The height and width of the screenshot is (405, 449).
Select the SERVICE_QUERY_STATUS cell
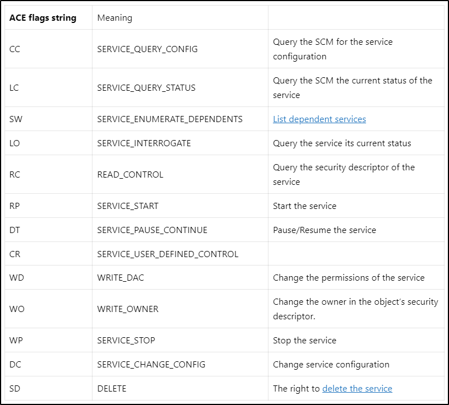click(x=146, y=88)
